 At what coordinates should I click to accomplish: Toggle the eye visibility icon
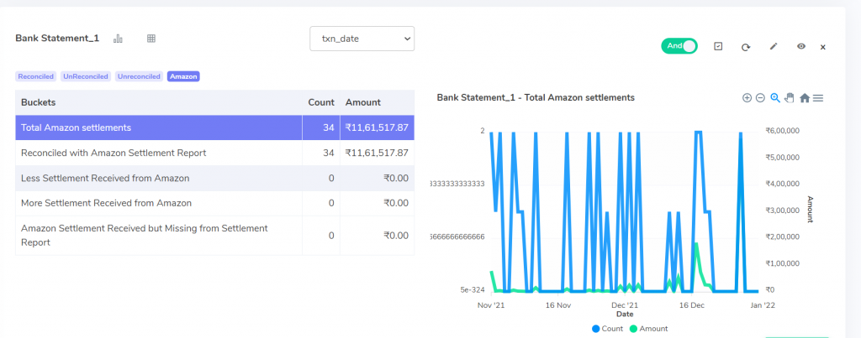801,47
